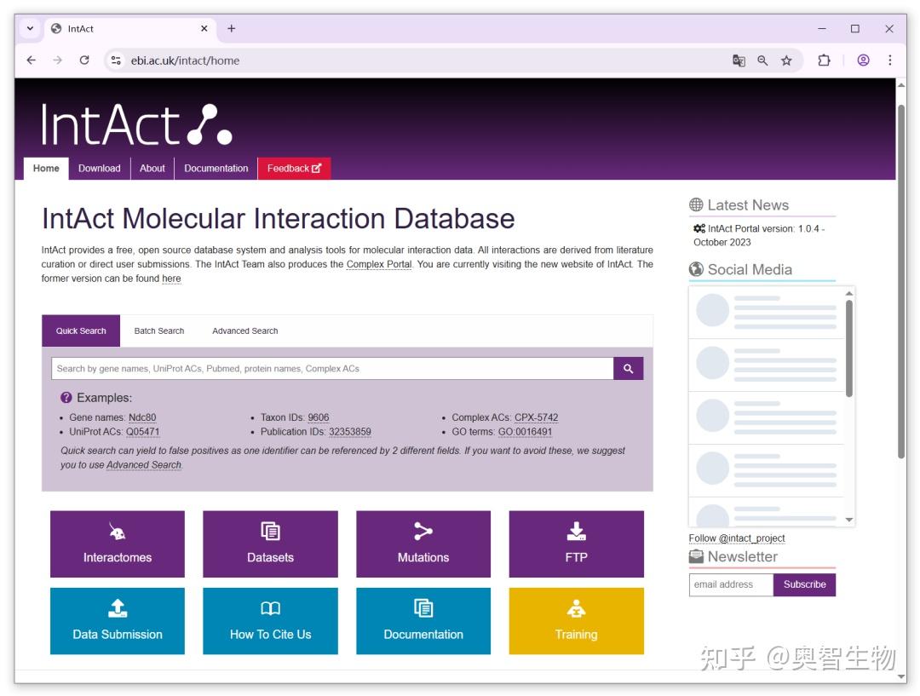Bookmark this page with the star icon

[786, 60]
